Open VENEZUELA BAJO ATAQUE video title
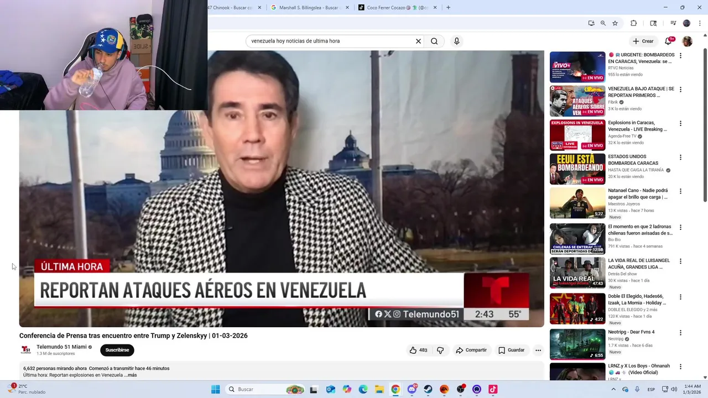The image size is (708, 398). tap(641, 92)
